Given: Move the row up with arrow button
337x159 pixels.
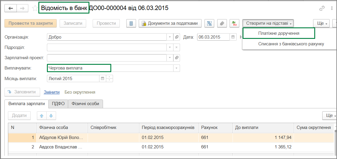Looking at the screenshot, I should [x=42, y=116].
